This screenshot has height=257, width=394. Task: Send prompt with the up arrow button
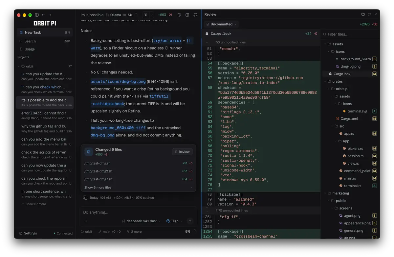[190, 221]
